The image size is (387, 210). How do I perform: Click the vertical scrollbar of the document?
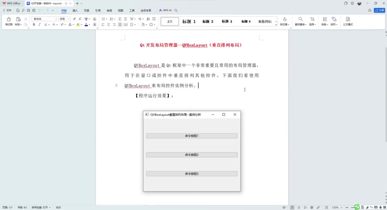[385, 95]
